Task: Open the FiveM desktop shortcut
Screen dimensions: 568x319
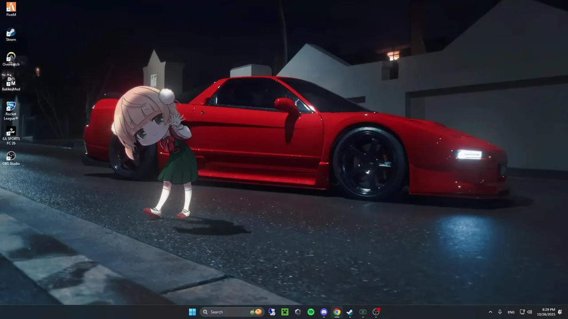Action: (x=11, y=9)
